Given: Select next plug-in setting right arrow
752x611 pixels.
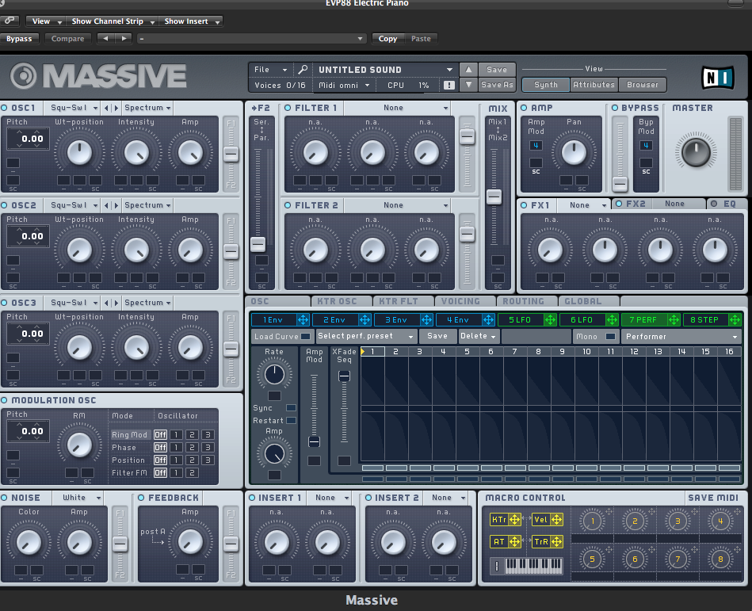Looking at the screenshot, I should tap(124, 38).
